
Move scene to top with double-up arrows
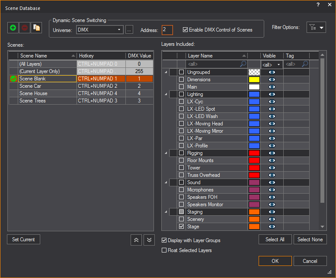tap(136, 240)
